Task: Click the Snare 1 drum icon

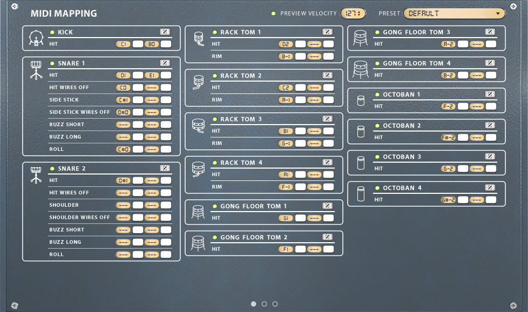Action: click(x=36, y=70)
